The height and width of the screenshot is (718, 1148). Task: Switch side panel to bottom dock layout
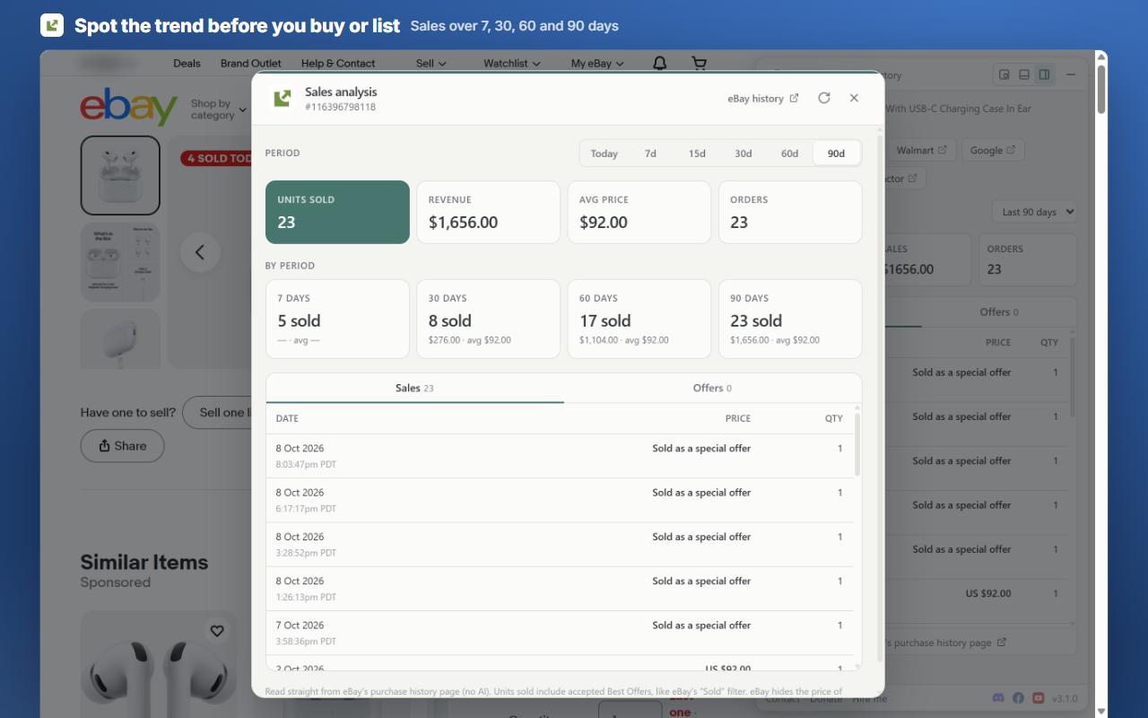(x=1024, y=74)
